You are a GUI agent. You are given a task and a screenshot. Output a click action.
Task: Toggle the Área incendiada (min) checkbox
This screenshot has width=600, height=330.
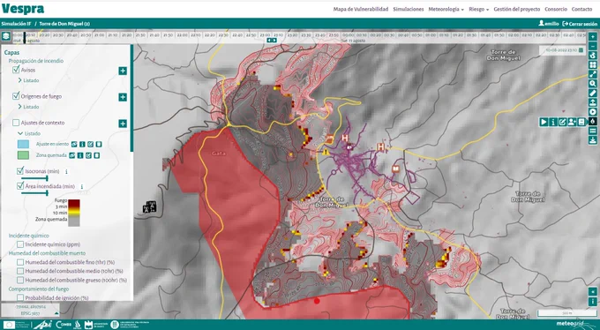tap(20, 186)
